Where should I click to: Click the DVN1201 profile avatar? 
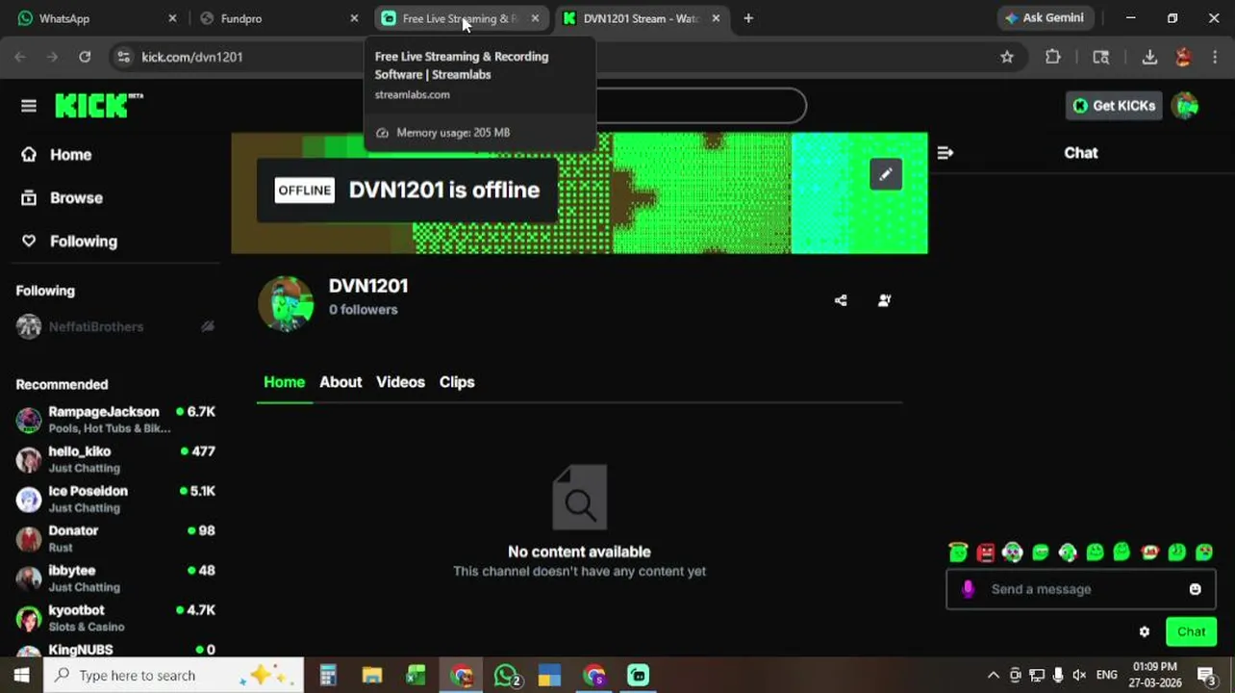(286, 304)
